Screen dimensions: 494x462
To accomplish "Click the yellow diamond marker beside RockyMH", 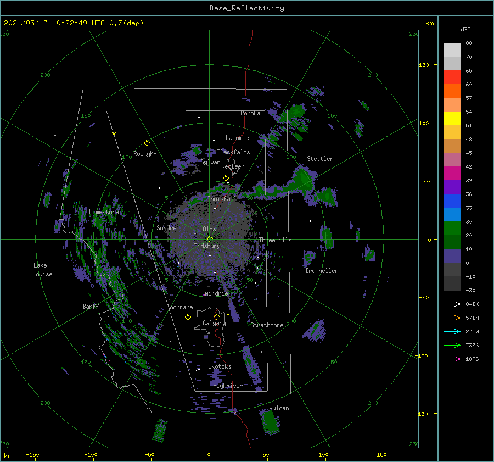I will pos(147,143).
